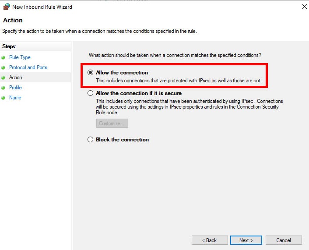Viewport: 309px width, 250px height.
Task: Select the 'Block the connection' option
Action: coord(91,140)
